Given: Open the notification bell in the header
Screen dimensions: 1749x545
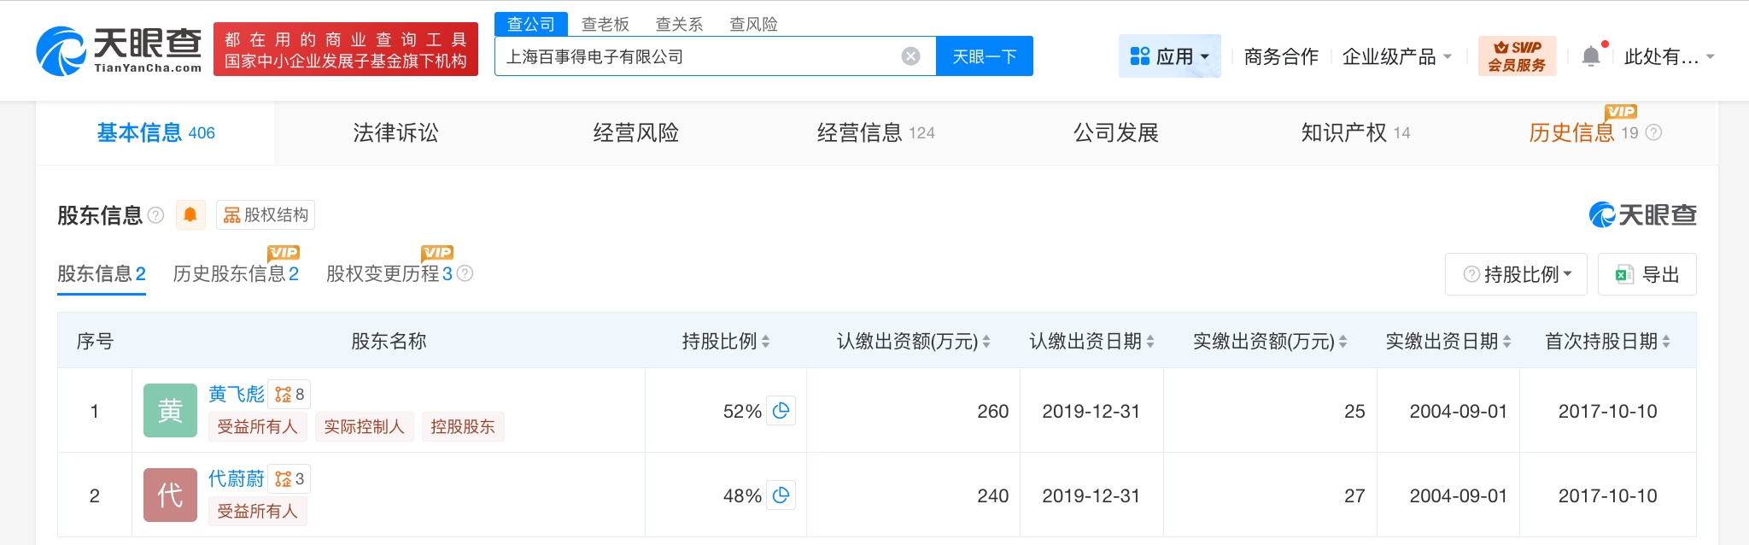Looking at the screenshot, I should tap(1590, 56).
